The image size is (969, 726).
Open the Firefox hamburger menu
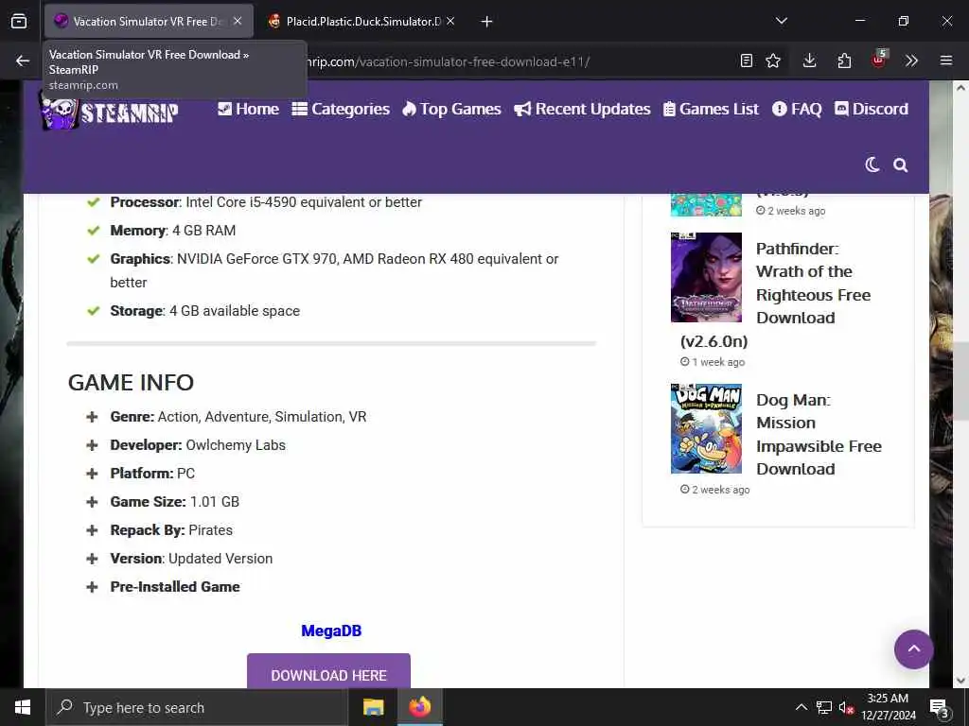pyautogui.click(x=946, y=60)
